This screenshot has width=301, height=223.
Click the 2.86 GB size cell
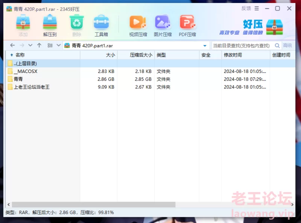click(106, 79)
